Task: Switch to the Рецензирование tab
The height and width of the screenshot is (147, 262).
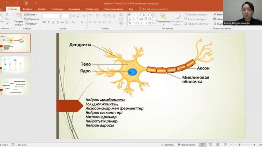Action: [114, 9]
